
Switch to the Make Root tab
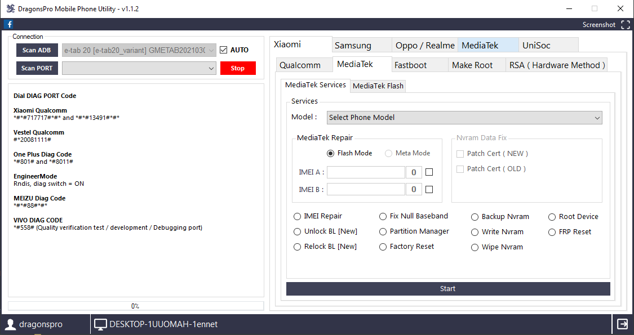coord(477,65)
